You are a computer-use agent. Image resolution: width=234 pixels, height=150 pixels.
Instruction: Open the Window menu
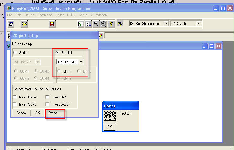[x=102, y=15]
